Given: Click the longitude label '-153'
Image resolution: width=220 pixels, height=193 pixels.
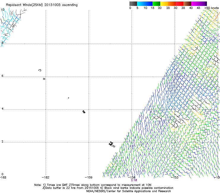Looking at the screenshot, I should [175, 178].
